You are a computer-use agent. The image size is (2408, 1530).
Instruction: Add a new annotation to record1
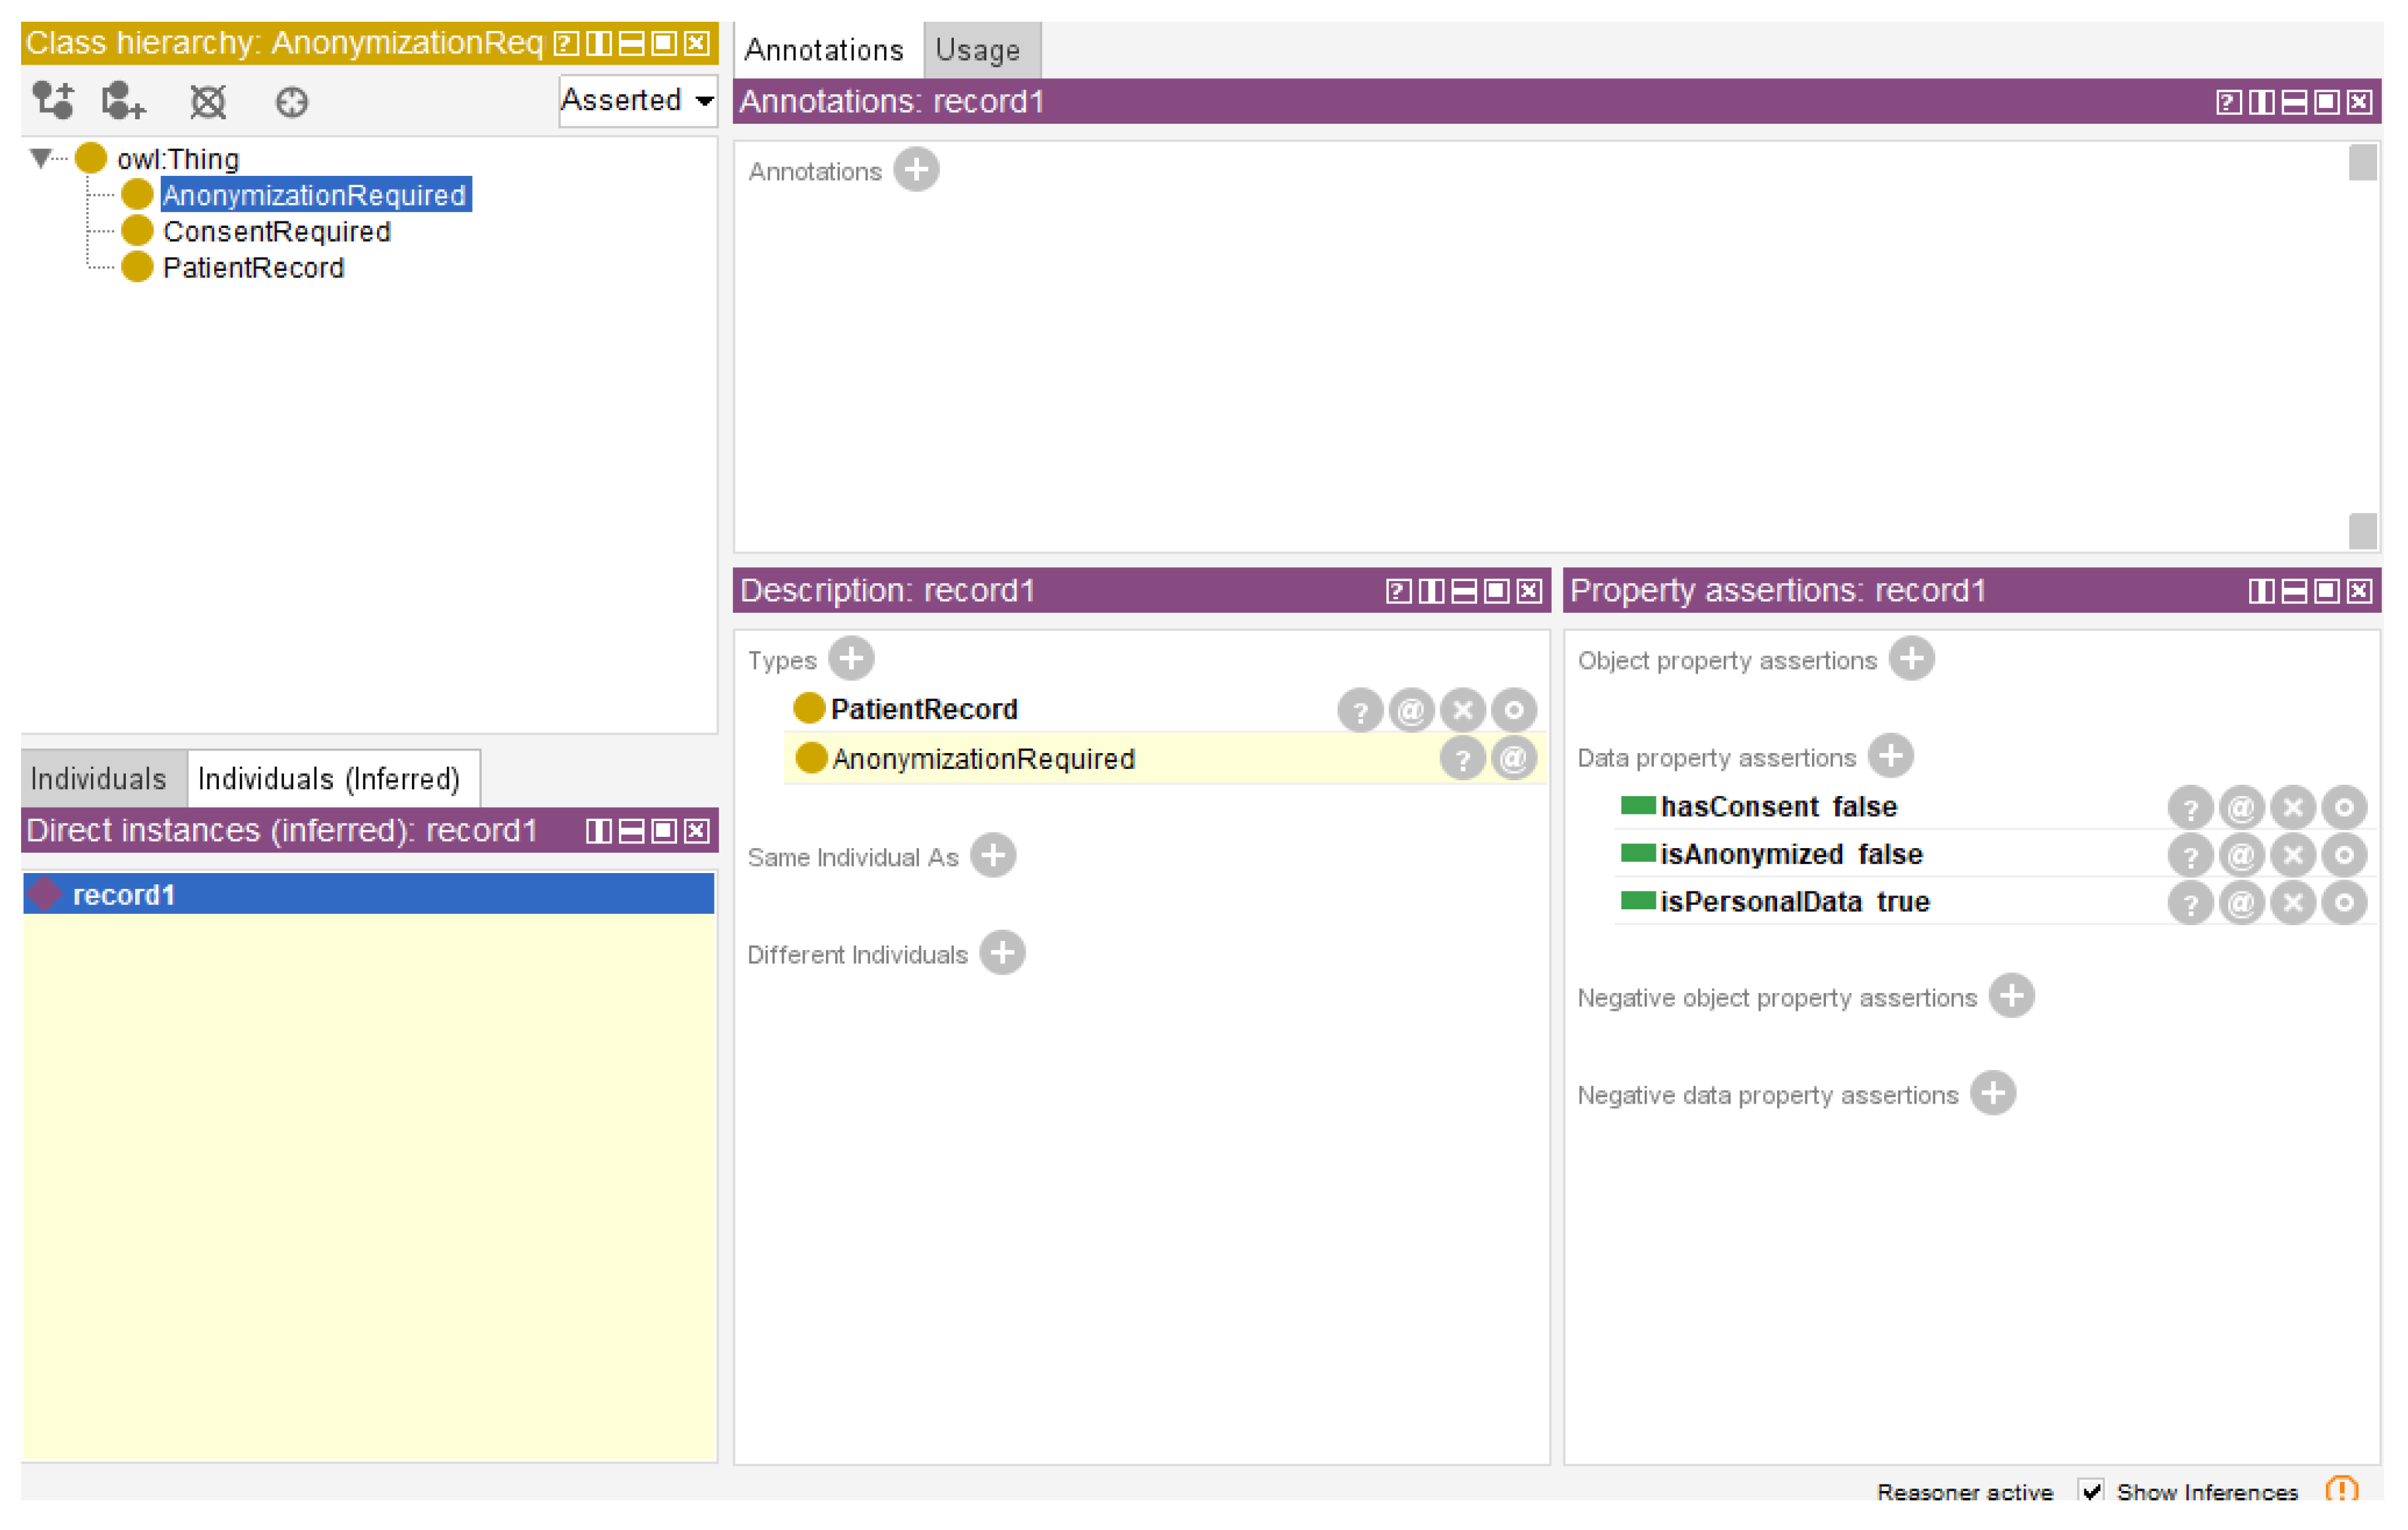click(x=916, y=170)
